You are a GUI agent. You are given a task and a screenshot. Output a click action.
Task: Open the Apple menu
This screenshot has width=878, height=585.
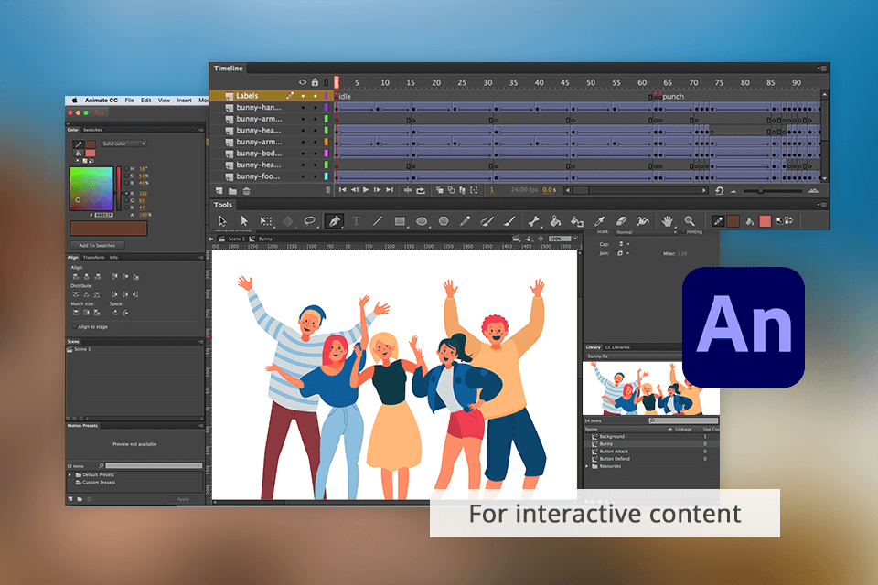tap(74, 101)
